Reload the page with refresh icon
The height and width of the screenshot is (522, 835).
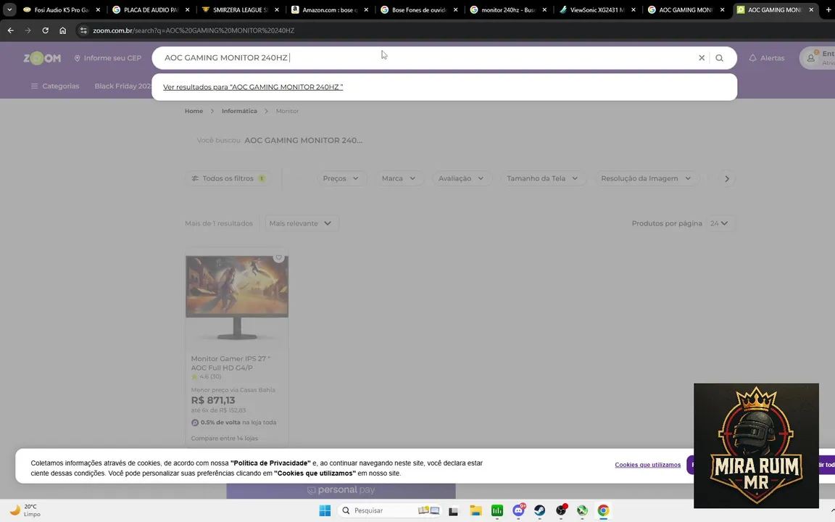45,30
